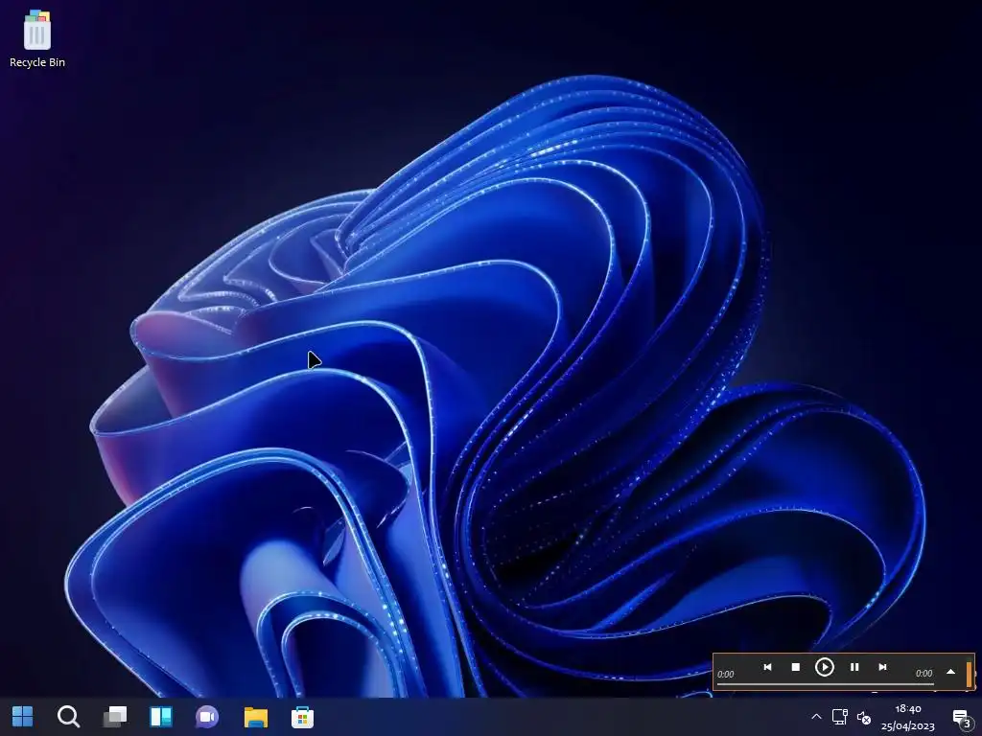This screenshot has width=982, height=736.
Task: Open the clock showing 18:40
Action: pos(908,708)
